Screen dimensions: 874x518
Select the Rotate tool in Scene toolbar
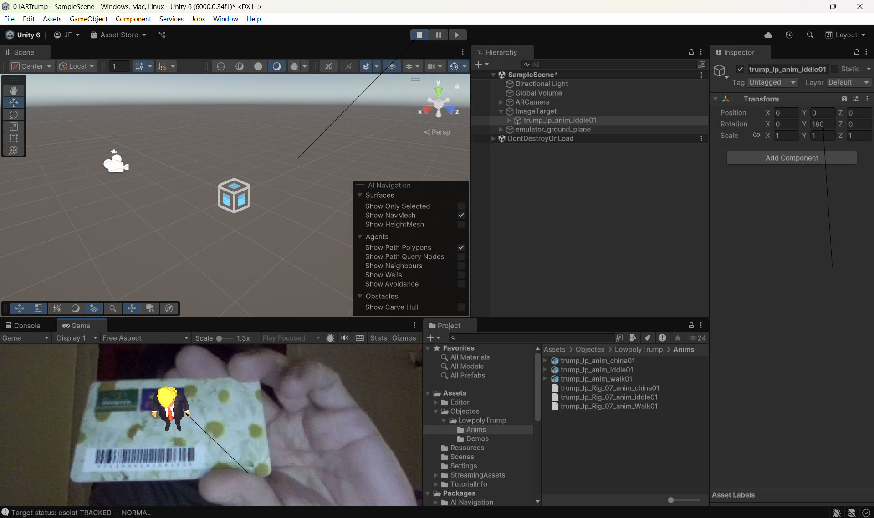[14, 115]
